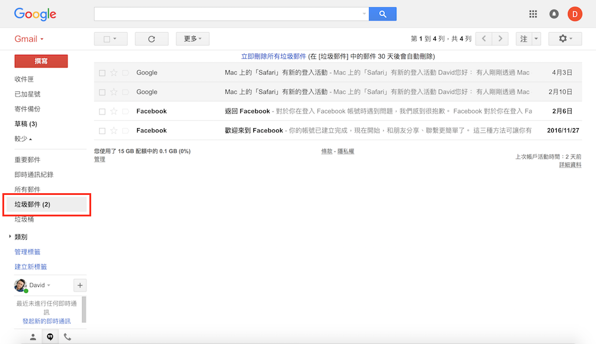Star the Facebook 2月6日 email
Screen dimensions: 596x344
point(114,111)
